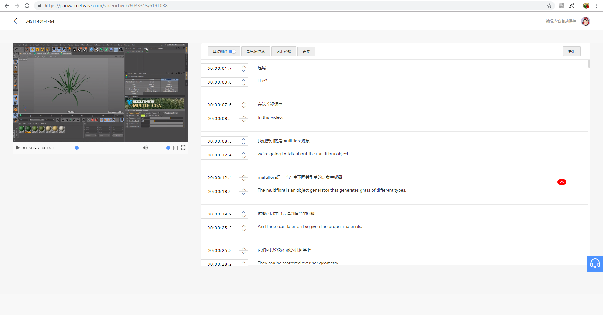Decrease the 00:00:07.6 timestamp

point(244,107)
